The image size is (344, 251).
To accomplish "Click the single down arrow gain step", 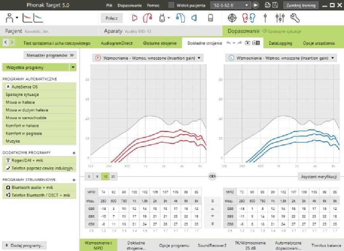I will 212,216.
